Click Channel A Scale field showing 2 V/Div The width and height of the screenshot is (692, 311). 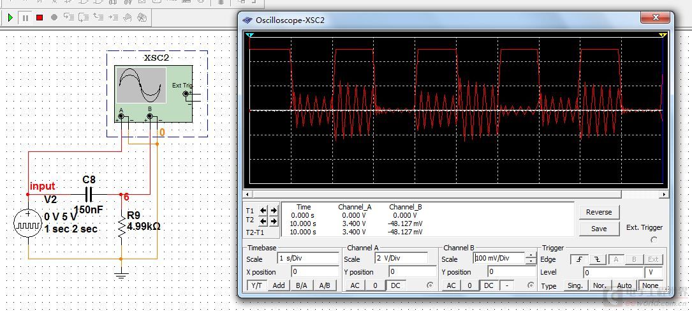(401, 258)
